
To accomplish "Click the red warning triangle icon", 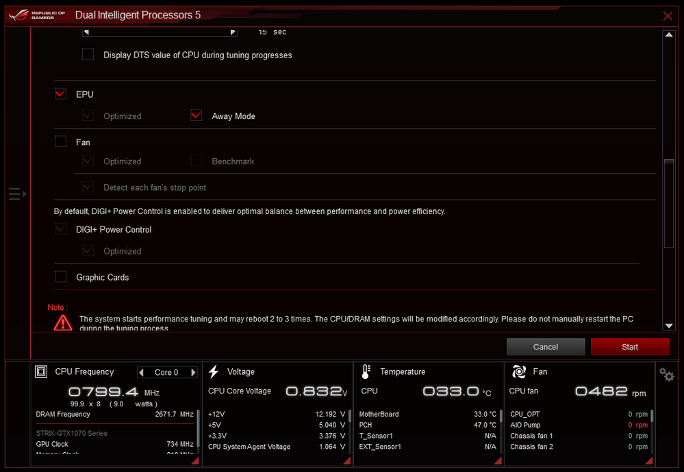I will 63,322.
